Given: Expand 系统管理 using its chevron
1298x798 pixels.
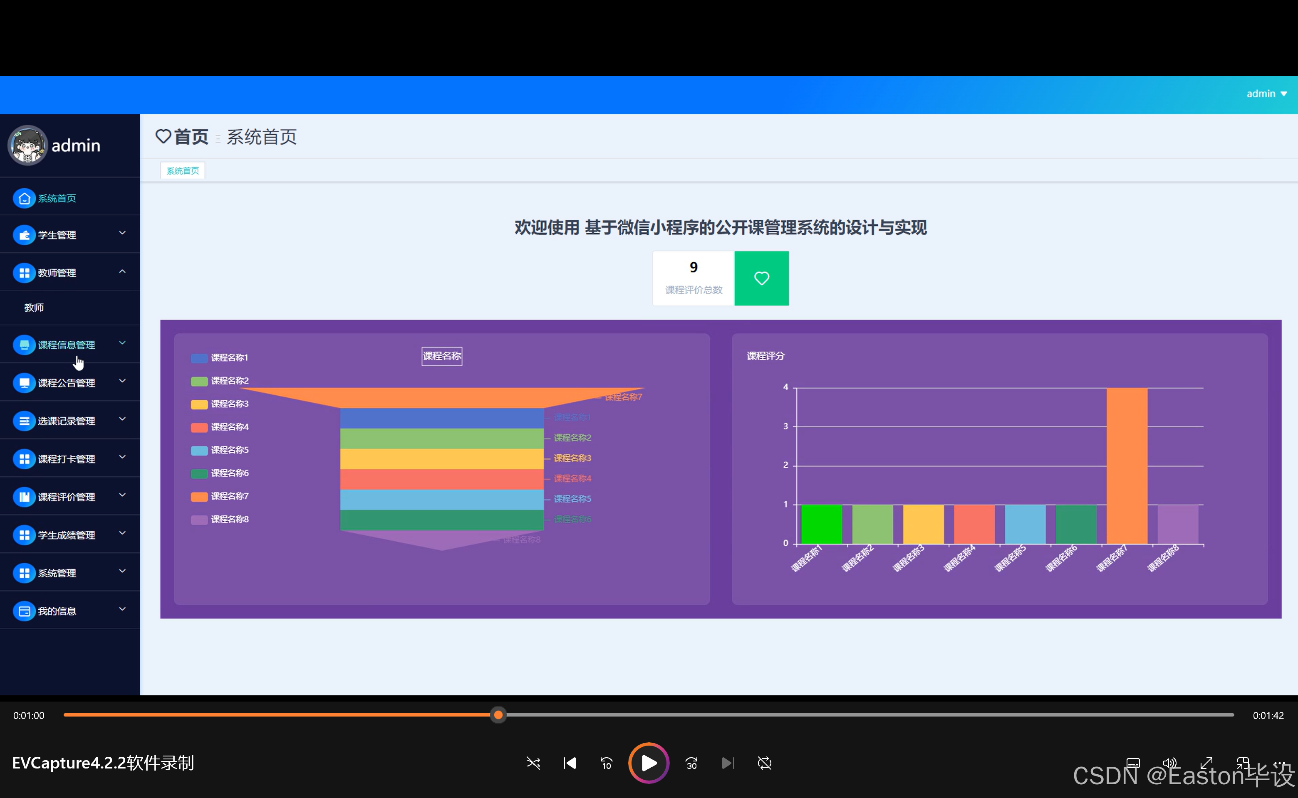Looking at the screenshot, I should [x=122, y=571].
